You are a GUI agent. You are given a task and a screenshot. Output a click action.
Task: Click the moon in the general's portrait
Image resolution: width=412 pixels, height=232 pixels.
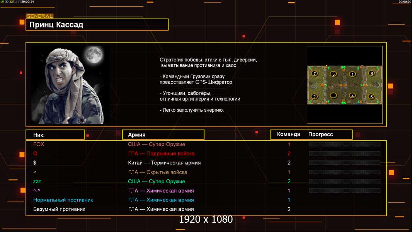coord(94,55)
